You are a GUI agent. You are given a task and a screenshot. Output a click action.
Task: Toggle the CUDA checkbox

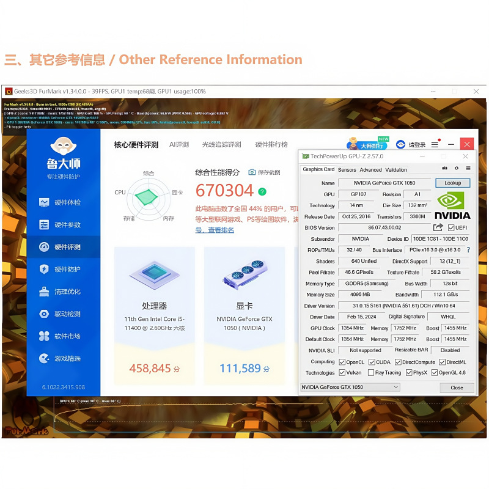coord(372,362)
